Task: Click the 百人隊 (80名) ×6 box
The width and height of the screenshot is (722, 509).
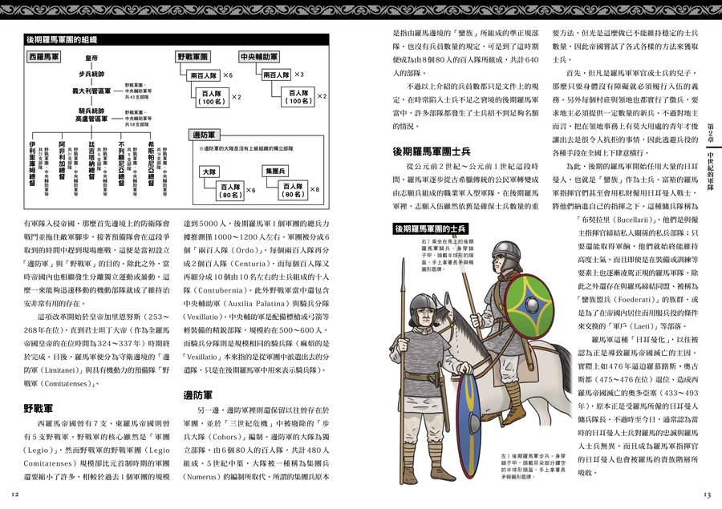Action: point(230,191)
